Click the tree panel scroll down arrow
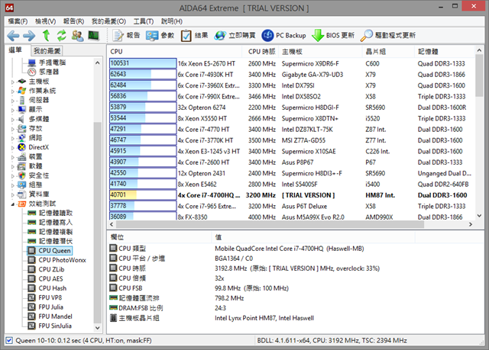The width and height of the screenshot is (489, 350). pos(98,328)
